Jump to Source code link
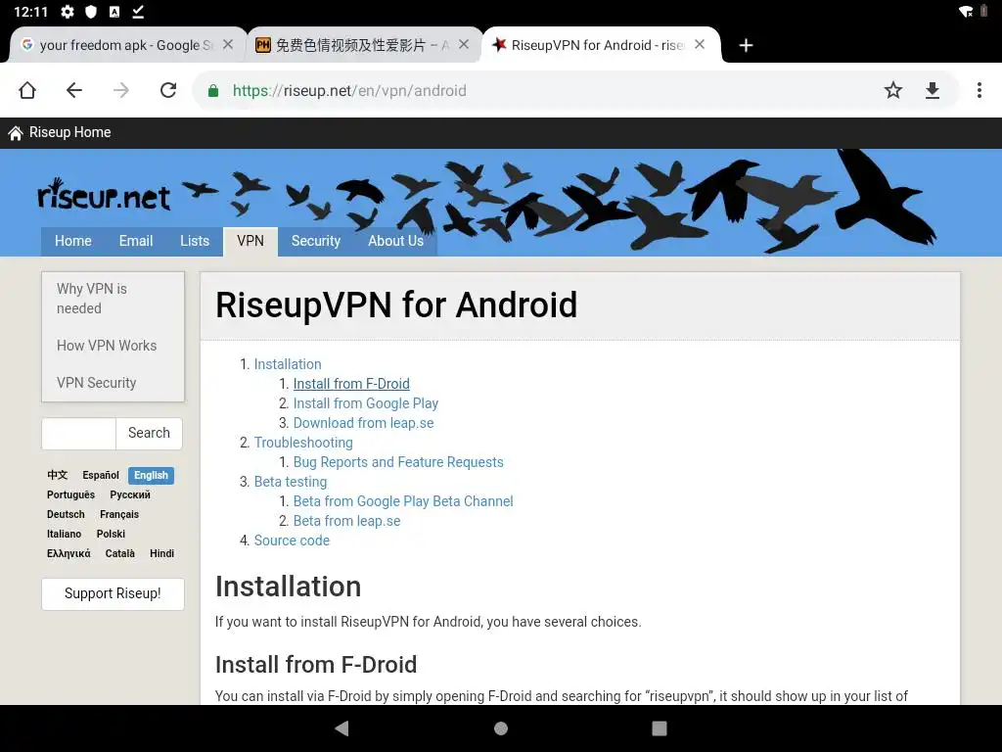Screen dimensions: 1002x752 pos(292,540)
